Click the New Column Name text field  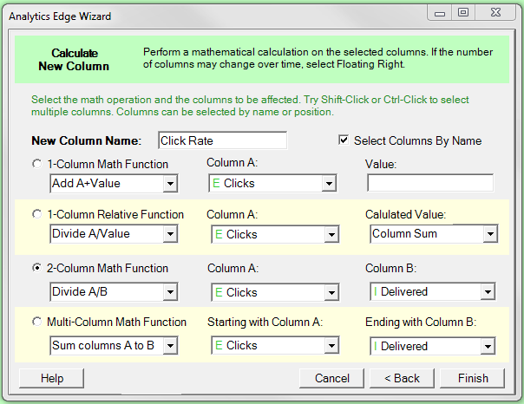click(223, 140)
